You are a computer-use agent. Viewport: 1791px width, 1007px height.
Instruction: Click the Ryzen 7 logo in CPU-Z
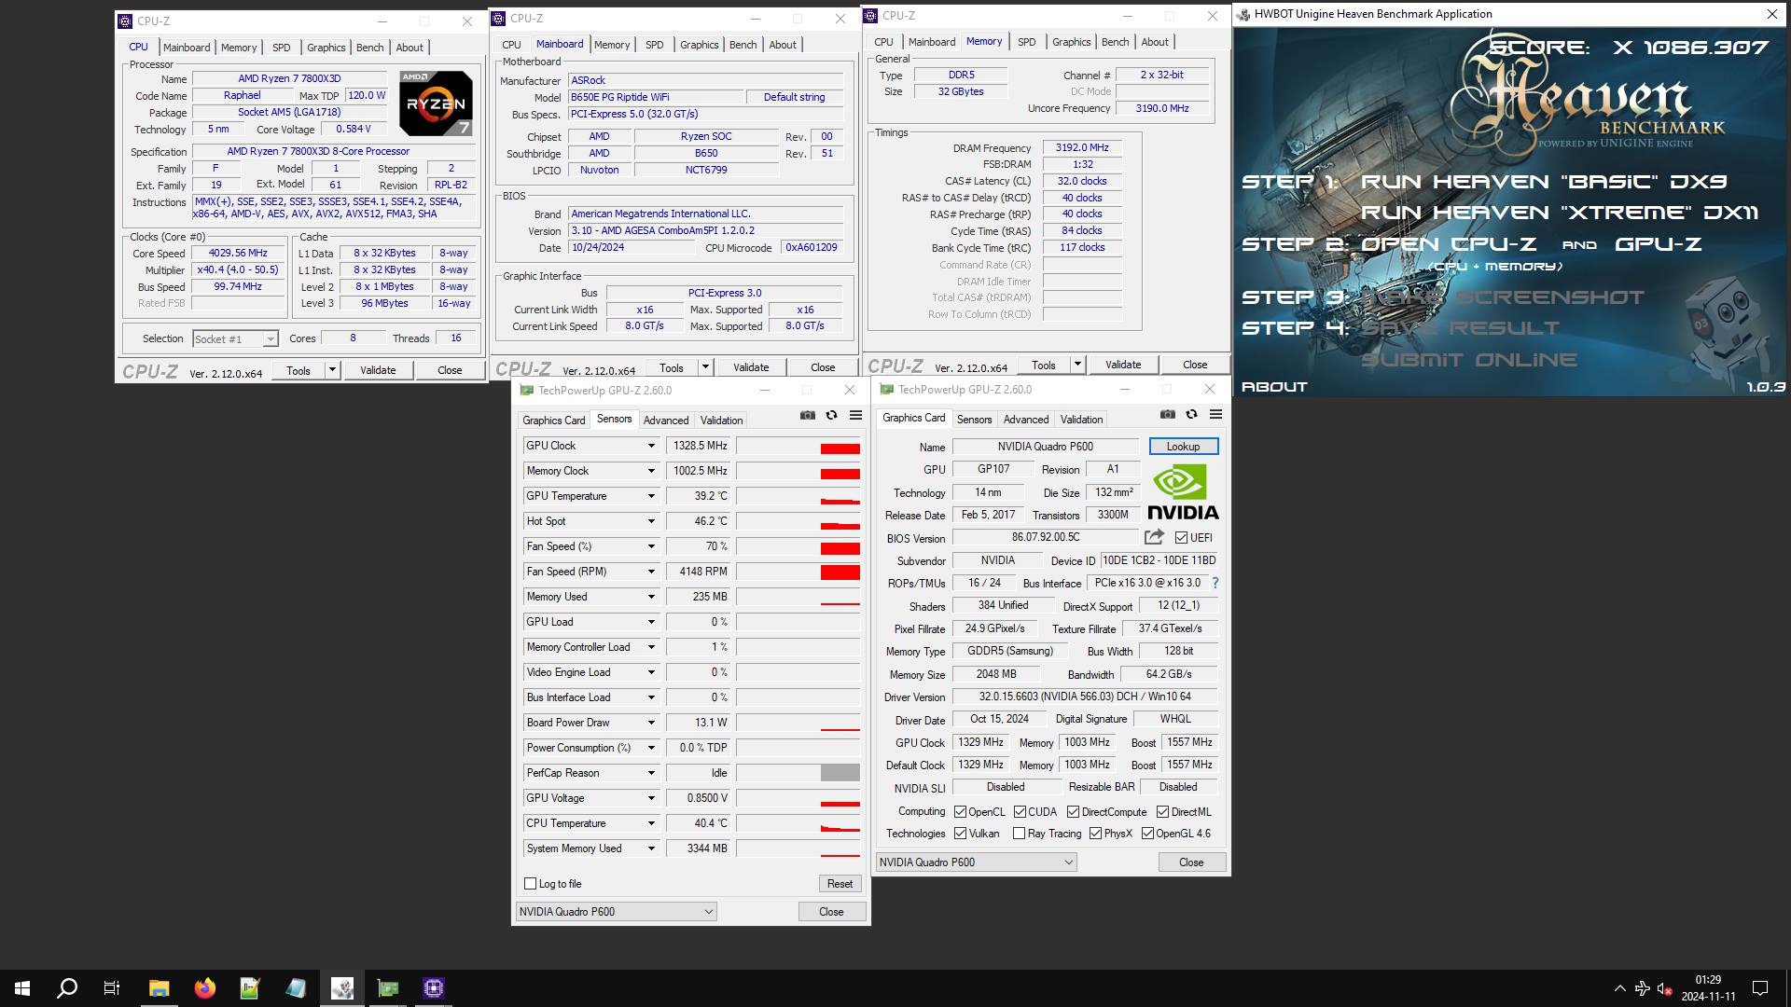pos(436,103)
